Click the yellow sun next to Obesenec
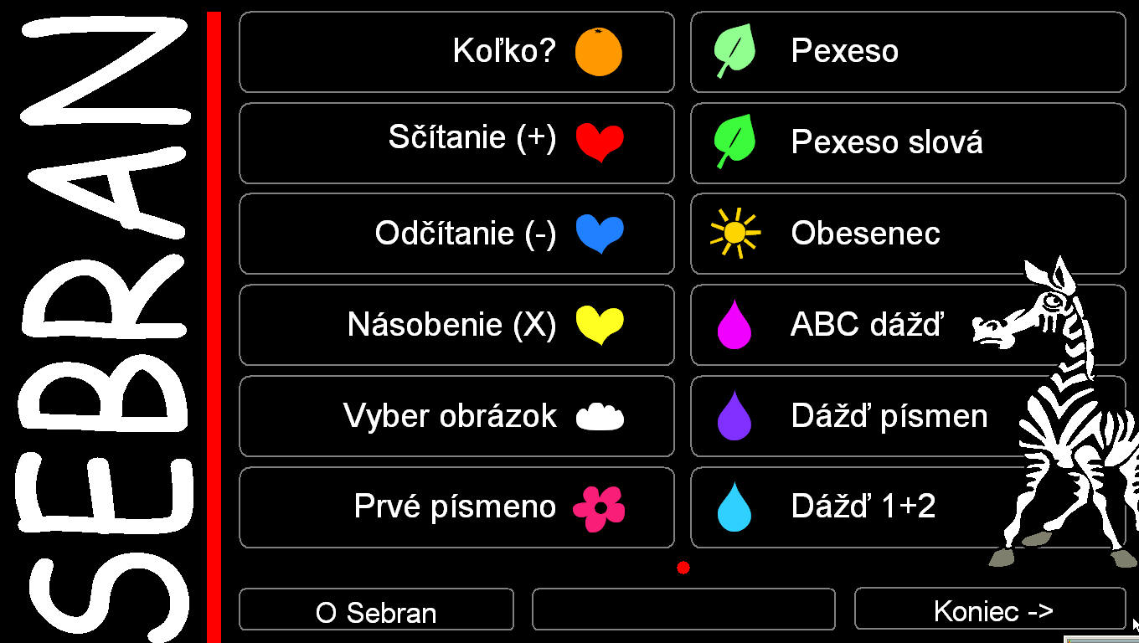The width and height of the screenshot is (1139, 643). tap(734, 233)
